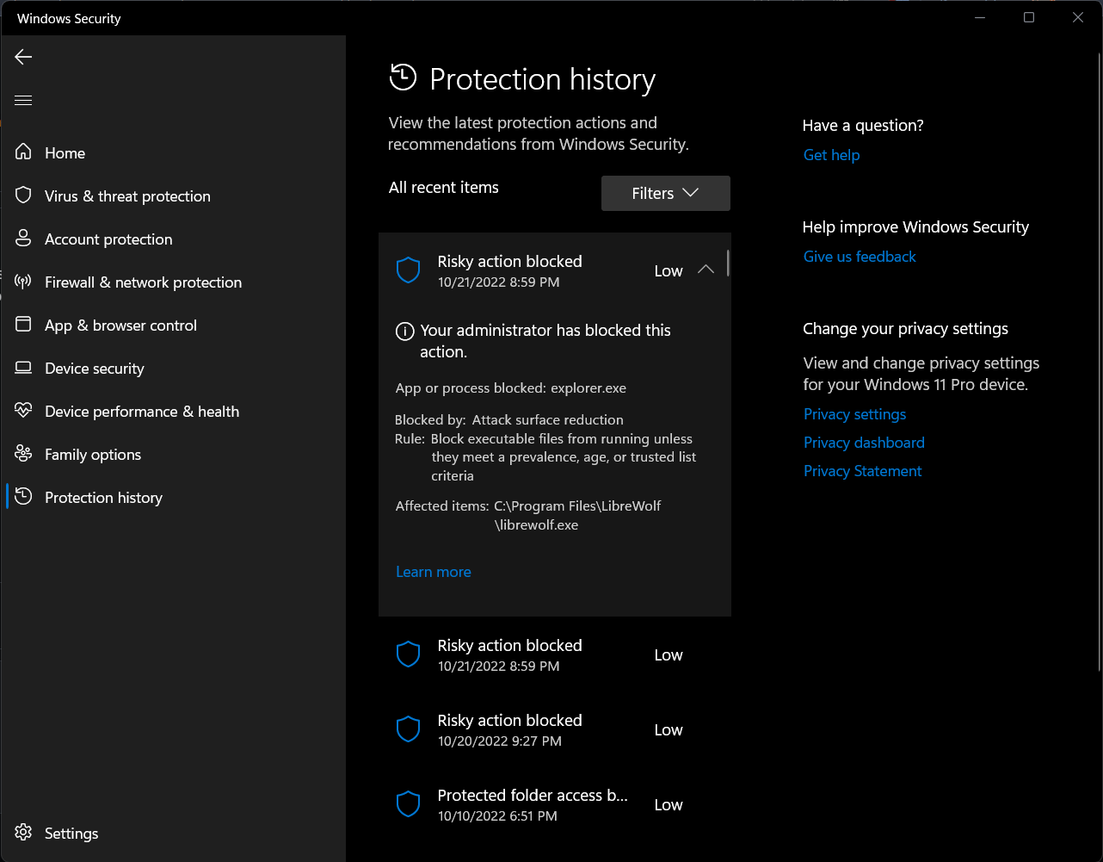The height and width of the screenshot is (862, 1103).
Task: Click the librewolf.exe affected item path
Action: (576, 515)
